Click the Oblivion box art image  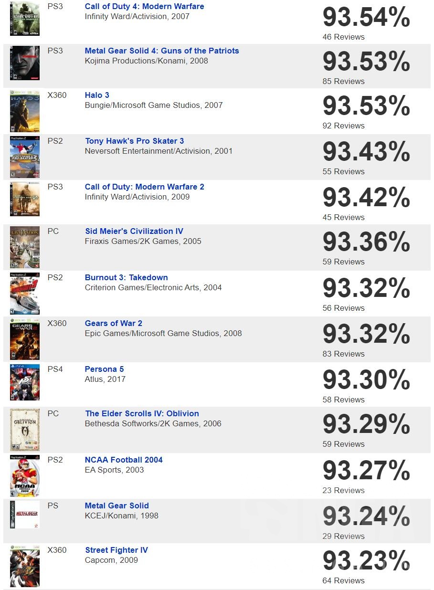(x=25, y=430)
